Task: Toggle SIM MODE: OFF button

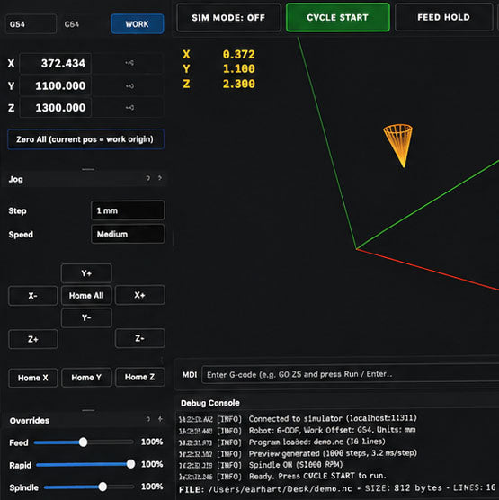Action: click(228, 18)
